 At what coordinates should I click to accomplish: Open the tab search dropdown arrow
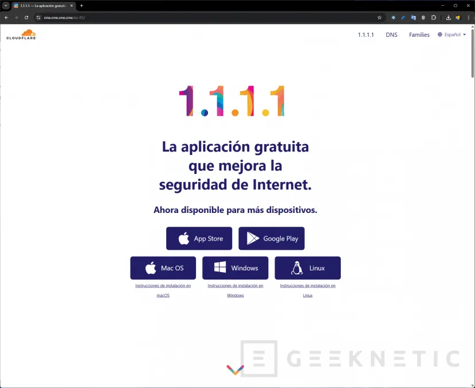click(6, 6)
